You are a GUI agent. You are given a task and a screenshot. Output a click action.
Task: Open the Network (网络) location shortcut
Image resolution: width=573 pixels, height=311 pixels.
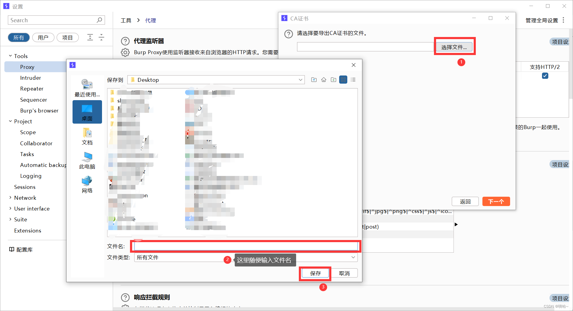tap(87, 184)
